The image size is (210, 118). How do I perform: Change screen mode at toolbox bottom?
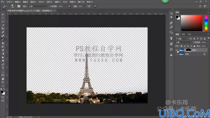click(x=3, y=101)
